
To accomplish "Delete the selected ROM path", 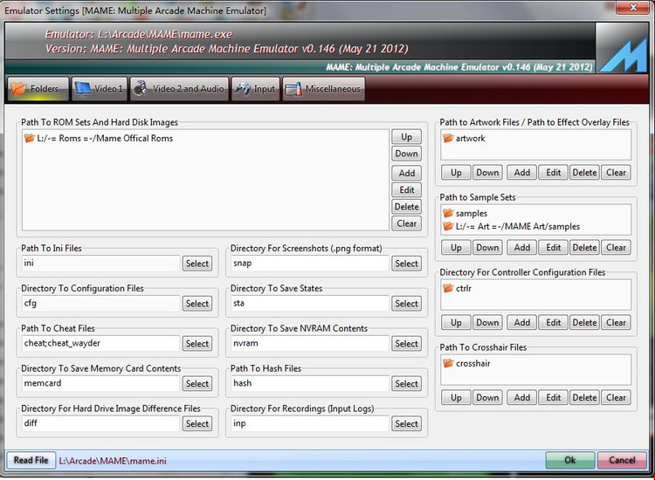I will pos(406,207).
